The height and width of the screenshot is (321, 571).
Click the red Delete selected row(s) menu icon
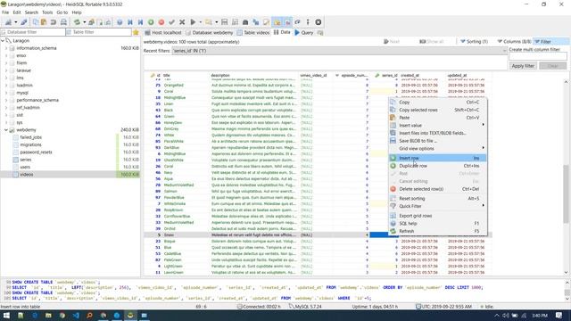coord(393,189)
